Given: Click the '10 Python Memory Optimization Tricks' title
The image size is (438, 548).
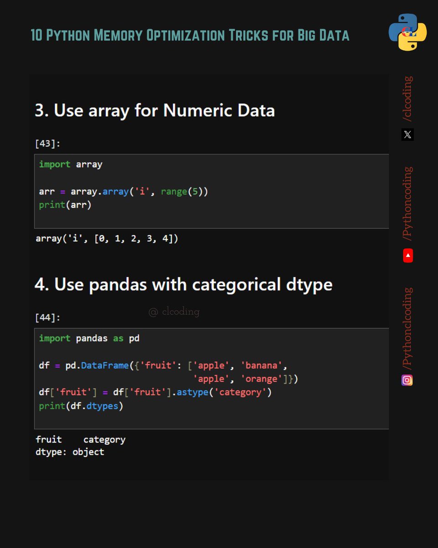Looking at the screenshot, I should [x=190, y=35].
